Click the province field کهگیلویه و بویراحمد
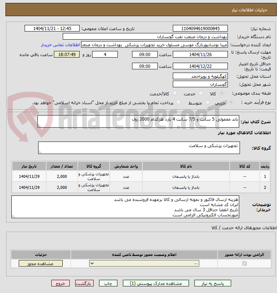The height and width of the screenshot is (293, 277). point(200,76)
